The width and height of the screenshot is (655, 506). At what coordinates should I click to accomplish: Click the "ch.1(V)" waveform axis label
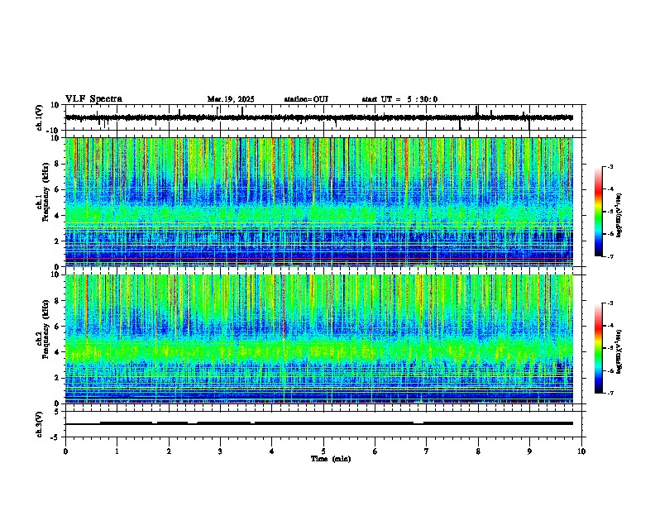(40, 117)
